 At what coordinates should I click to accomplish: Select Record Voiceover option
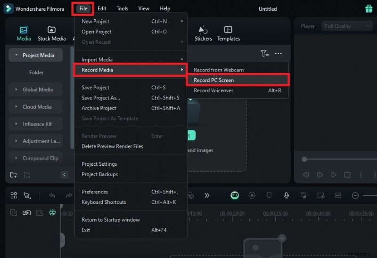pyautogui.click(x=238, y=90)
